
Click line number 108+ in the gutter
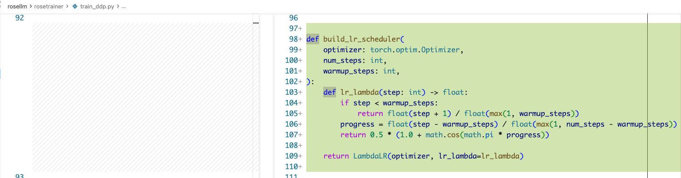click(293, 145)
